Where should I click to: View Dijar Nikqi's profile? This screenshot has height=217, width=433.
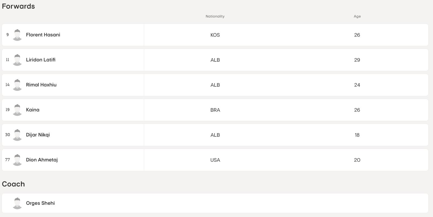point(38,135)
